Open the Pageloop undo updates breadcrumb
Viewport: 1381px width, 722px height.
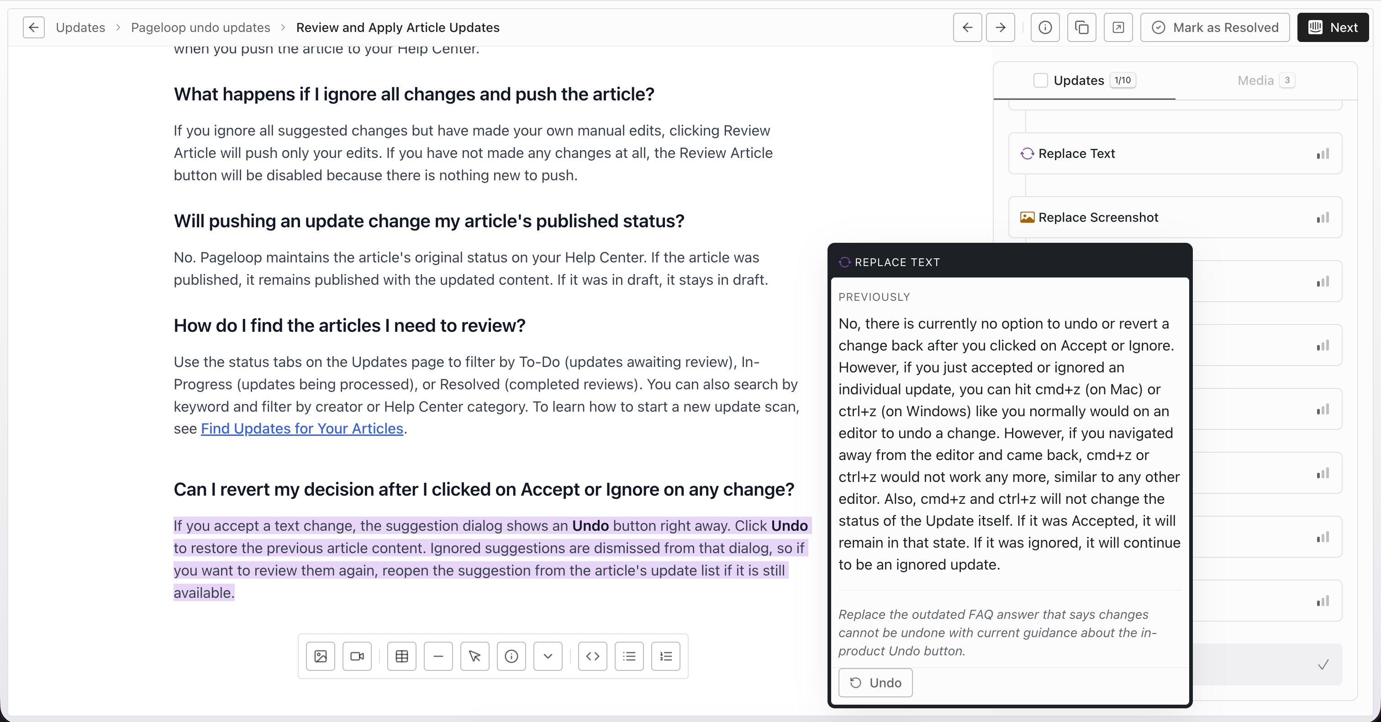click(200, 27)
